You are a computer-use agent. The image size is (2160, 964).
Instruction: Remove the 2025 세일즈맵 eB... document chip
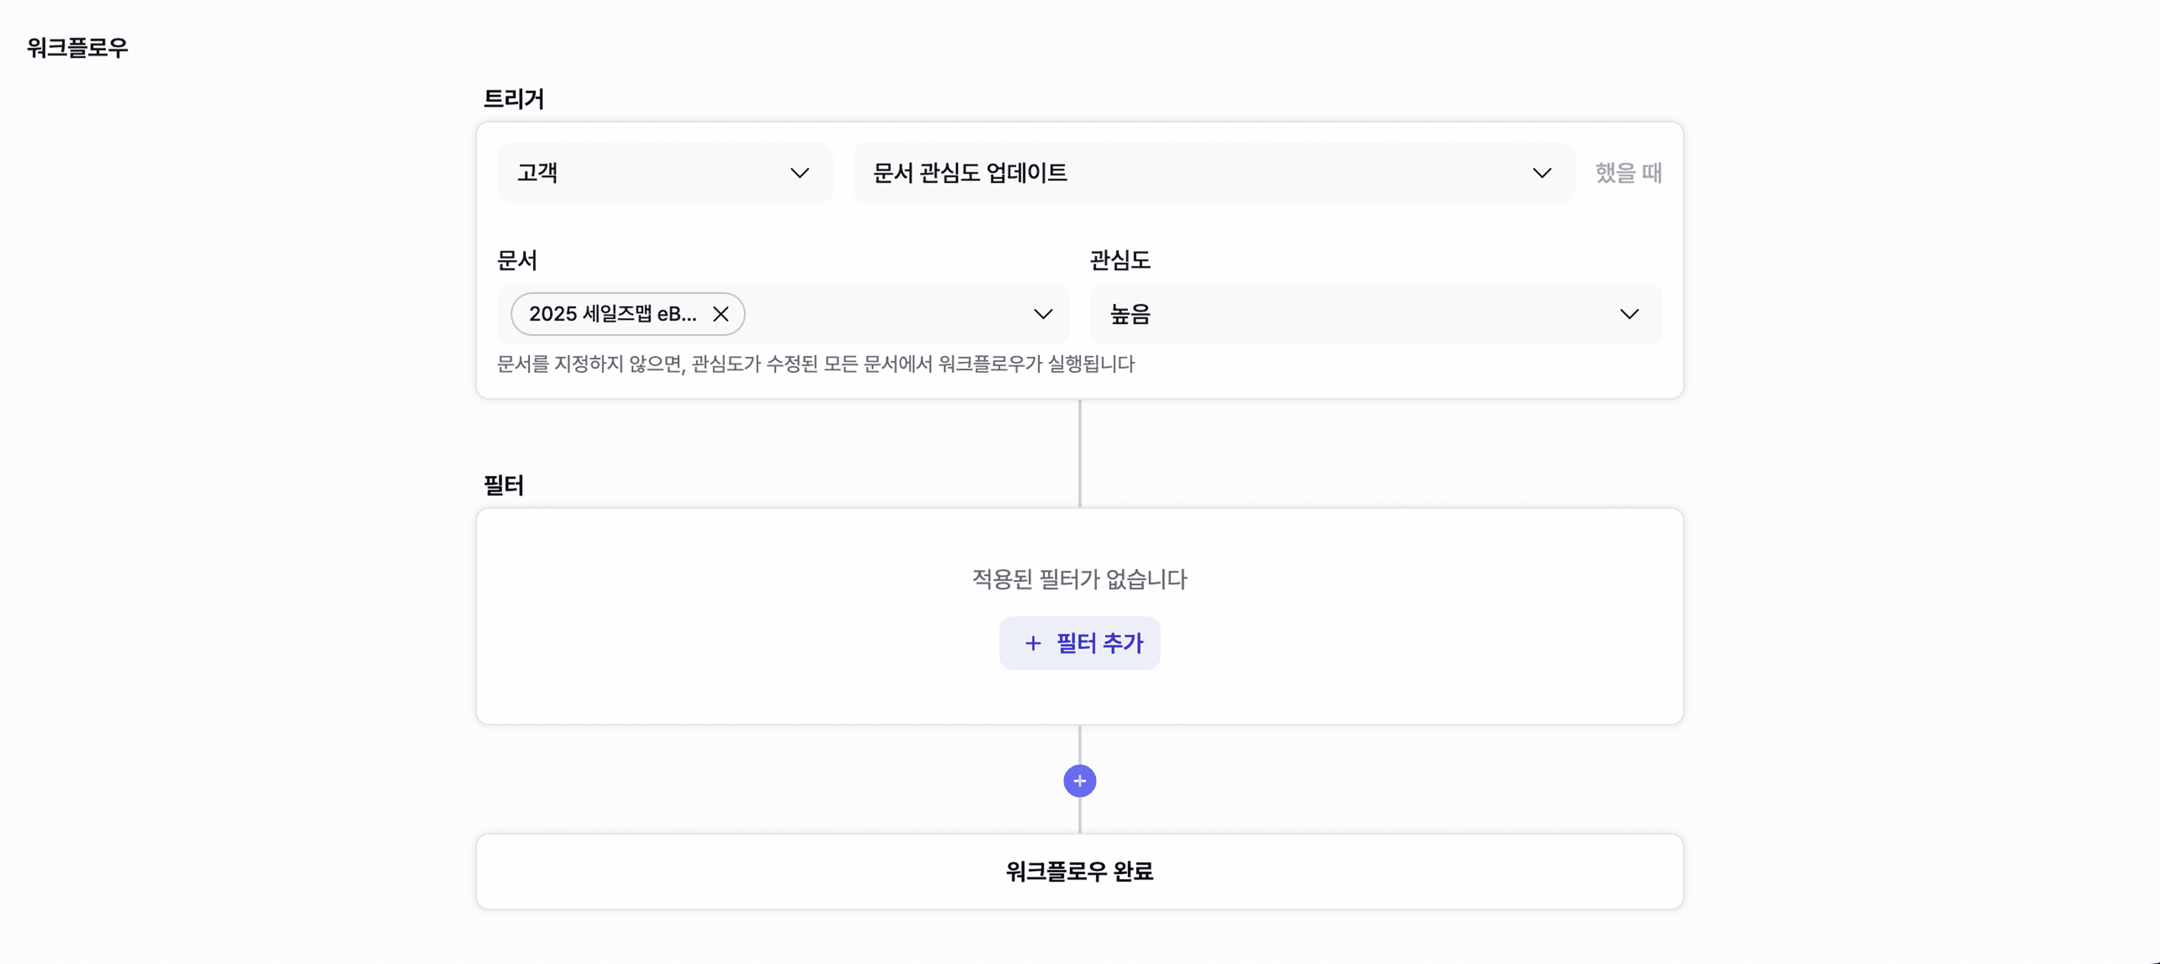point(720,314)
